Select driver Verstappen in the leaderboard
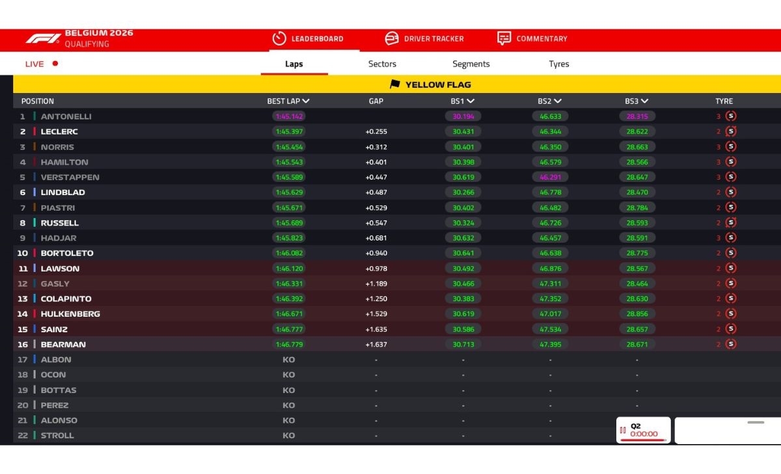781x474 pixels. tap(70, 177)
